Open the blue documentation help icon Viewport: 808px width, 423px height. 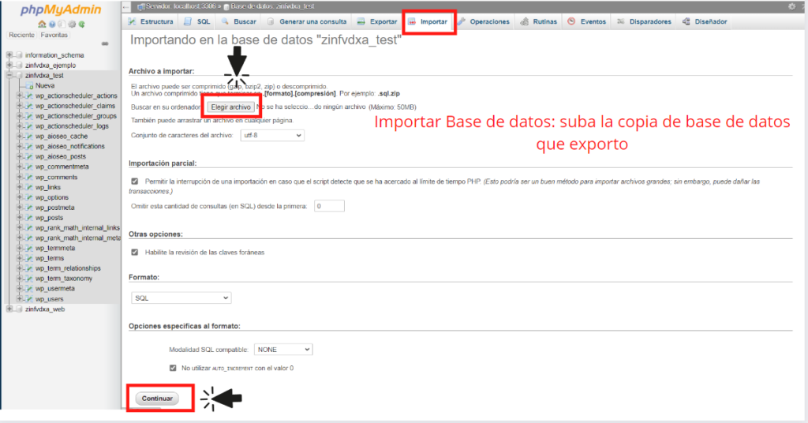coord(52,24)
